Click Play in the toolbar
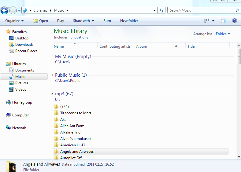Viewport: 241px width, 172px height. click(x=61, y=21)
